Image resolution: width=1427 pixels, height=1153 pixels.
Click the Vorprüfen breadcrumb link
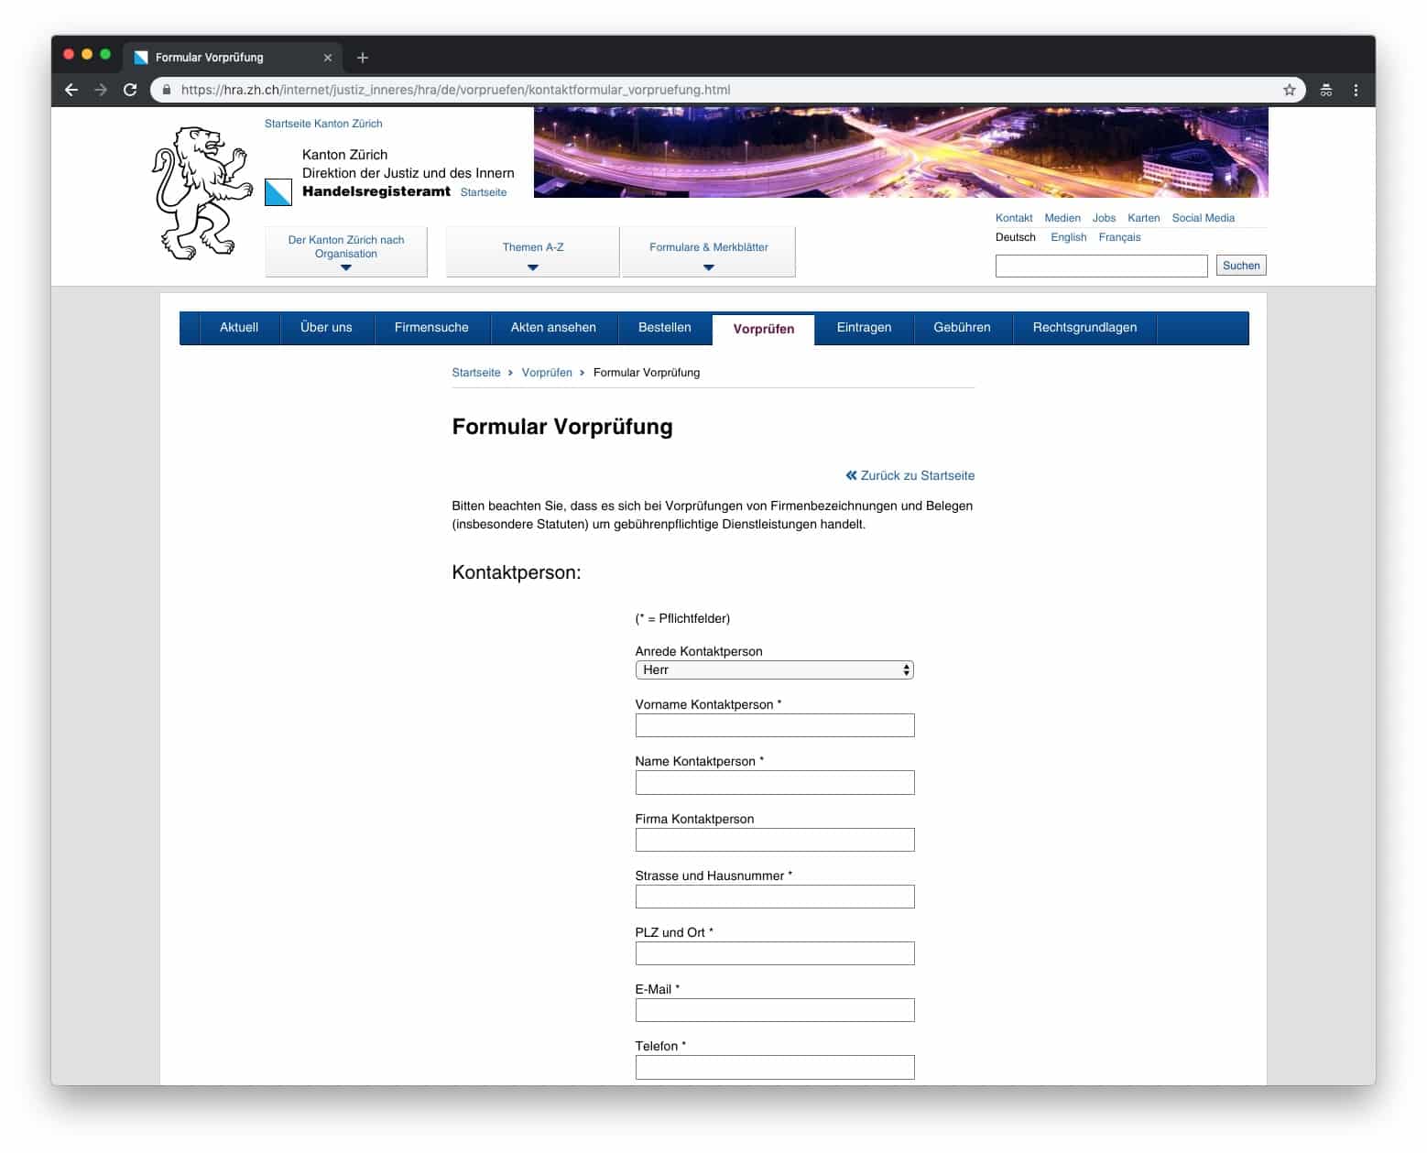547,373
